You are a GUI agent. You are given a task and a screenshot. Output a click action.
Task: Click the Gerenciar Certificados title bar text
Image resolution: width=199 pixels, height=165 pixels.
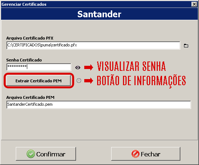click(24, 4)
